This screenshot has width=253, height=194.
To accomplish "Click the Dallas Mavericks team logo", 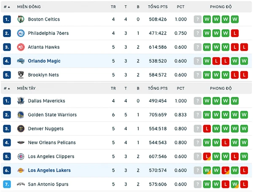I will [21, 101].
